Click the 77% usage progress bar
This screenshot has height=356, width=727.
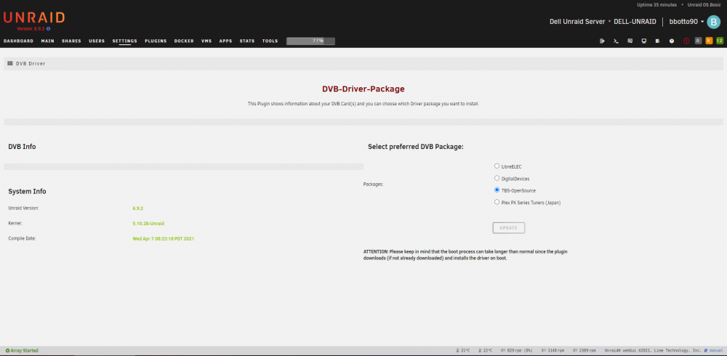[310, 41]
